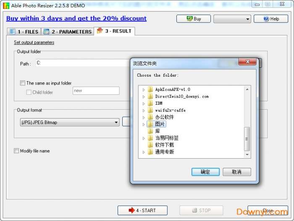294x221 pixels.
Task: Expand the DirectXwin10_downyi.com tree node
Action: tap(144, 97)
